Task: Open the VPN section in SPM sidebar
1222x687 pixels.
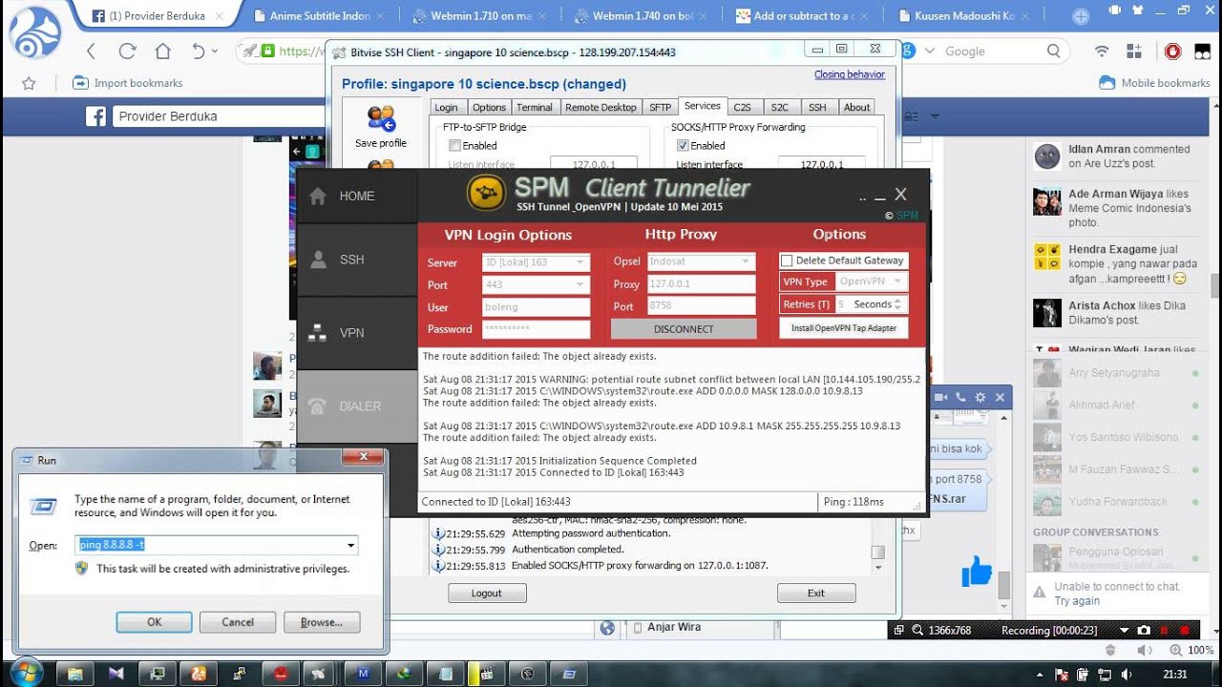Action: click(x=357, y=333)
